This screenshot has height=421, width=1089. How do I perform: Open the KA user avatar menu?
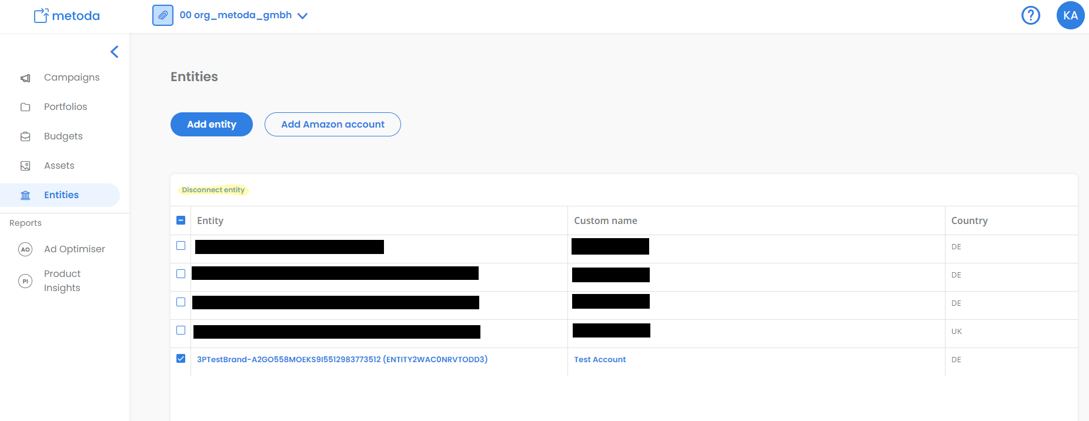click(x=1070, y=15)
